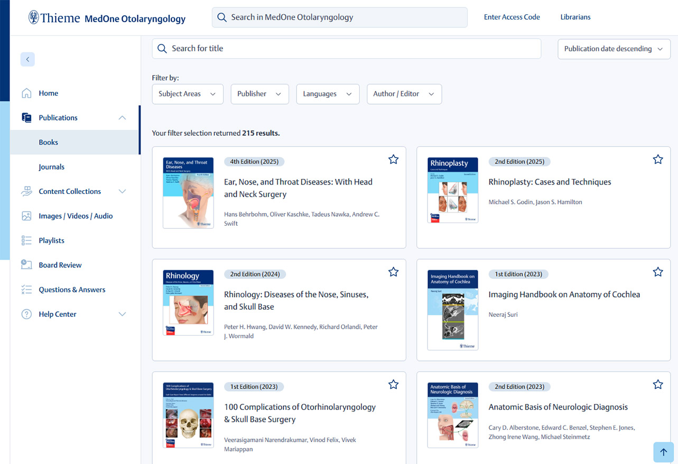The height and width of the screenshot is (464, 678).
Task: Select Journals in the Publications submenu
Action: click(51, 167)
